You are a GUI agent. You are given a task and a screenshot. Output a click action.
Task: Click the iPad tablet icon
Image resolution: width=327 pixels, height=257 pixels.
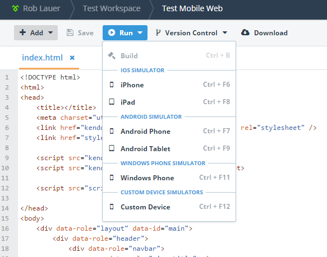[112, 102]
